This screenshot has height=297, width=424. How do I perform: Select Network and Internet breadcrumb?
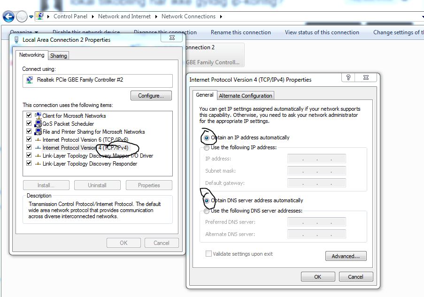(x=124, y=16)
